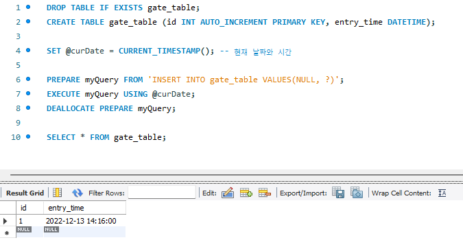Import records from external file icon
The image size is (463, 251).
357,193
